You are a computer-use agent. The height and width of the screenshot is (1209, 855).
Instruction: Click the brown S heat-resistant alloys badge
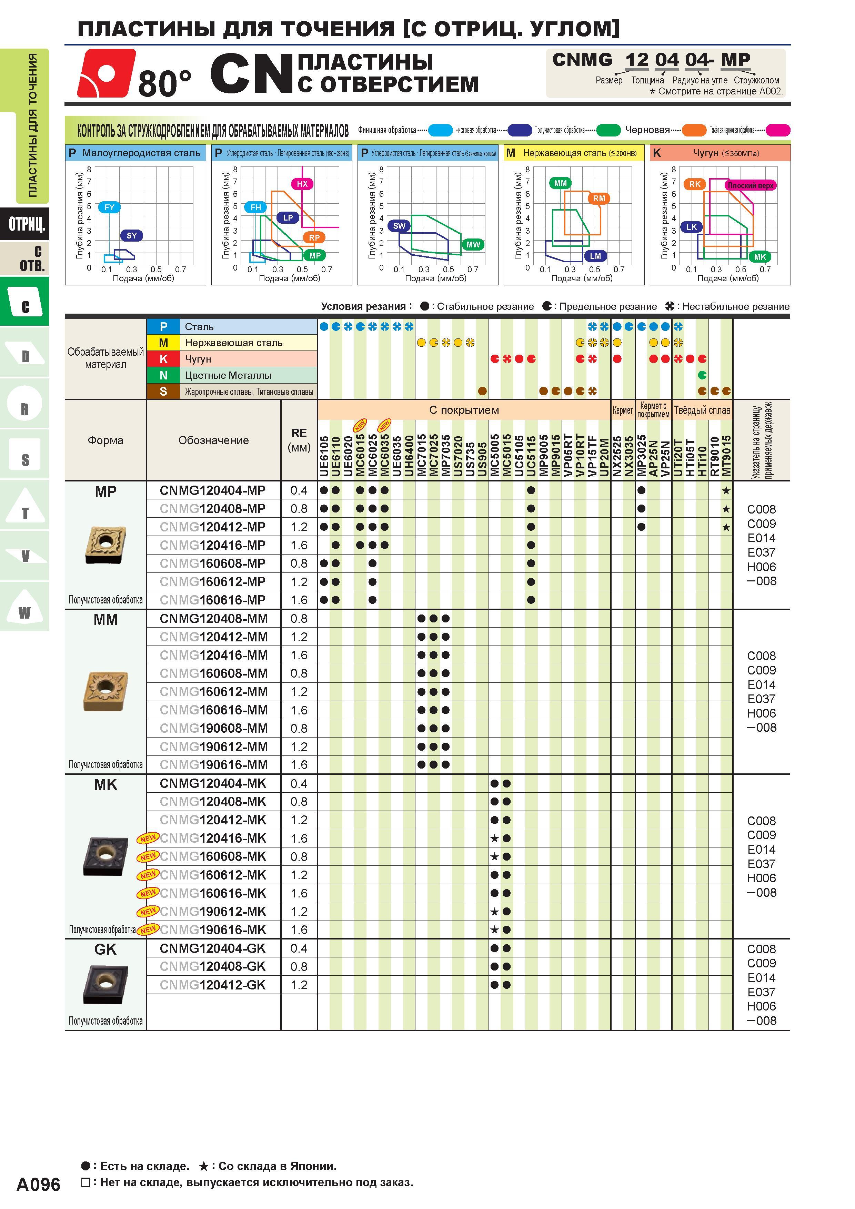pos(163,392)
